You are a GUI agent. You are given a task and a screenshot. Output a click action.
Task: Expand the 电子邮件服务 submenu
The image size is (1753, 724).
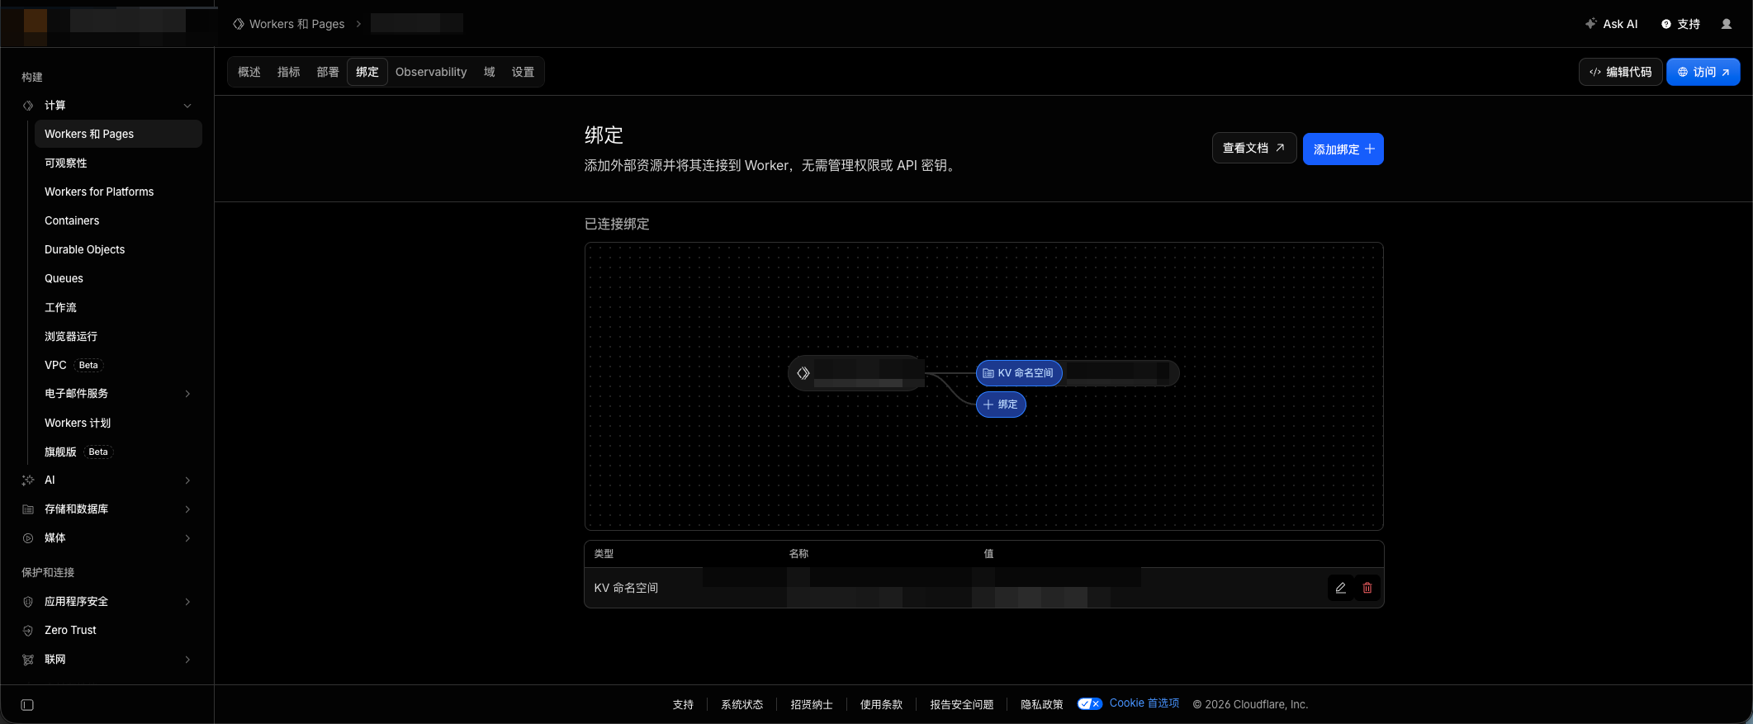pos(187,394)
